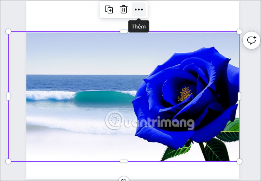261x181 pixels.
Task: Duplicate the selected image with copy icon
Action: point(109,9)
